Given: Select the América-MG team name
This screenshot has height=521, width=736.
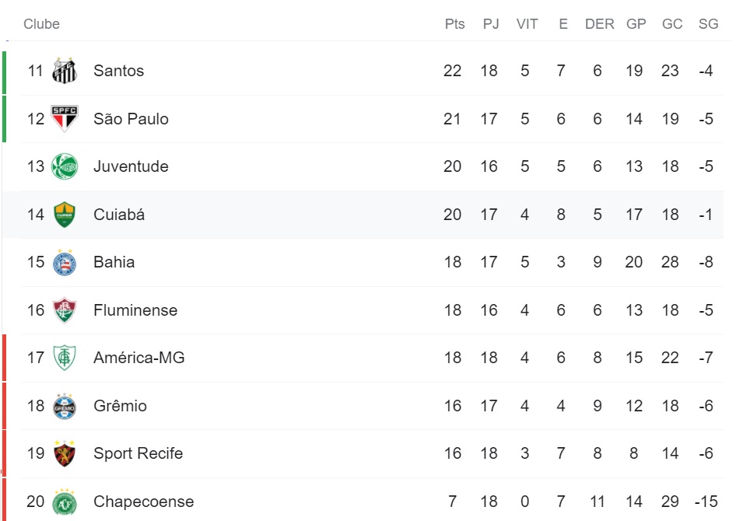Looking at the screenshot, I should tap(139, 358).
